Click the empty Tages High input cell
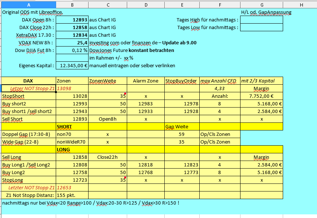This screenshot has width=317, height=218. coord(262,20)
